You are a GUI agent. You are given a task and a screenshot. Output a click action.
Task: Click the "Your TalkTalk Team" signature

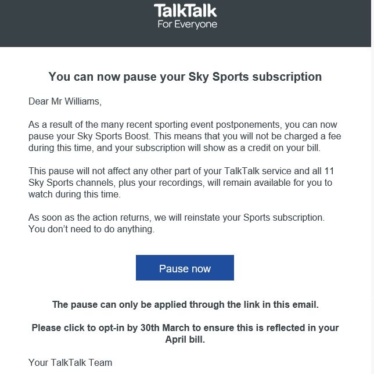tap(70, 363)
